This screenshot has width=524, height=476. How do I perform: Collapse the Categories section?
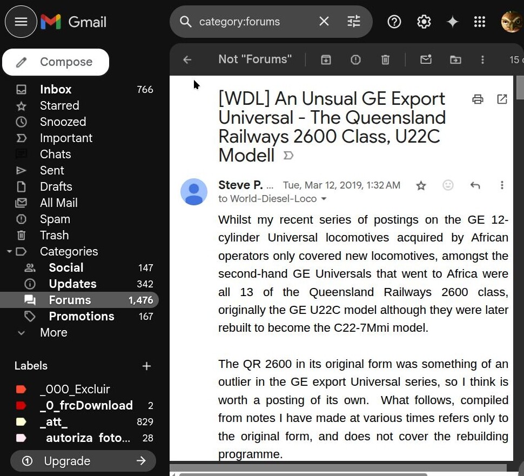point(9,252)
